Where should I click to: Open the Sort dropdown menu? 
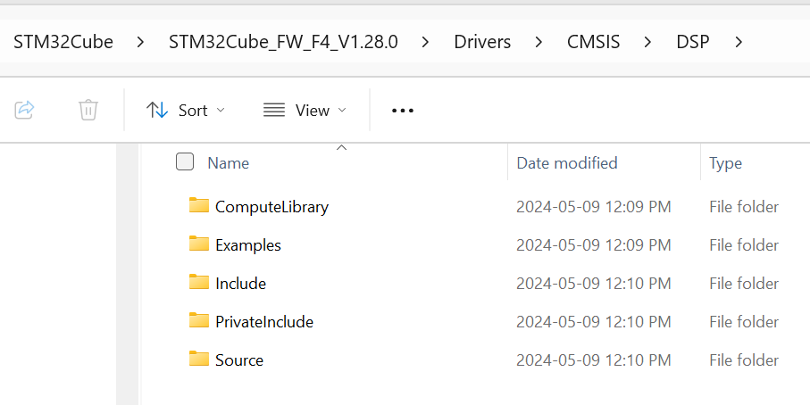tap(186, 111)
